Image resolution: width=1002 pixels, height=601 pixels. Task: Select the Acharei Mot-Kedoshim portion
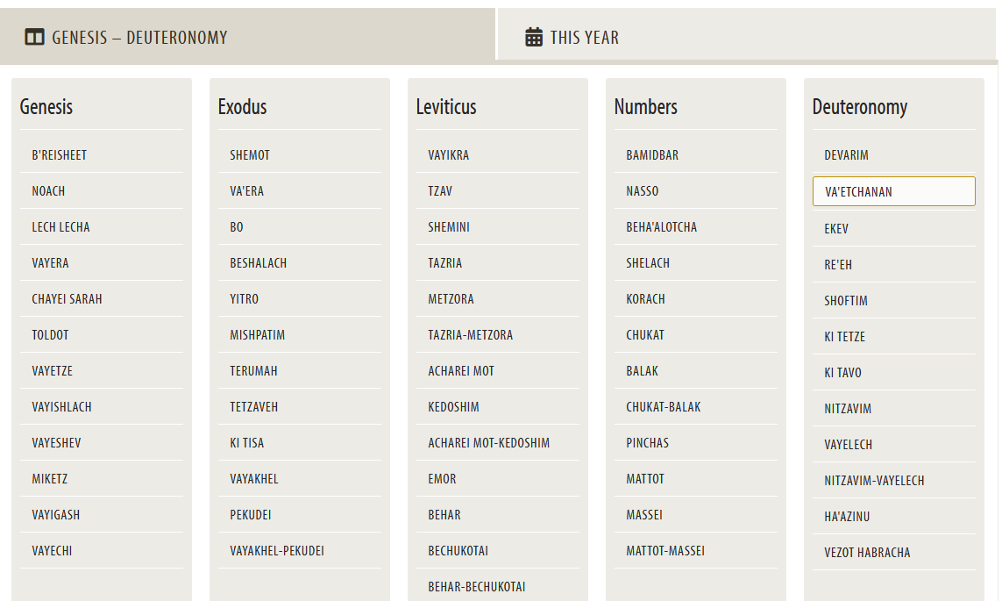pyautogui.click(x=489, y=443)
